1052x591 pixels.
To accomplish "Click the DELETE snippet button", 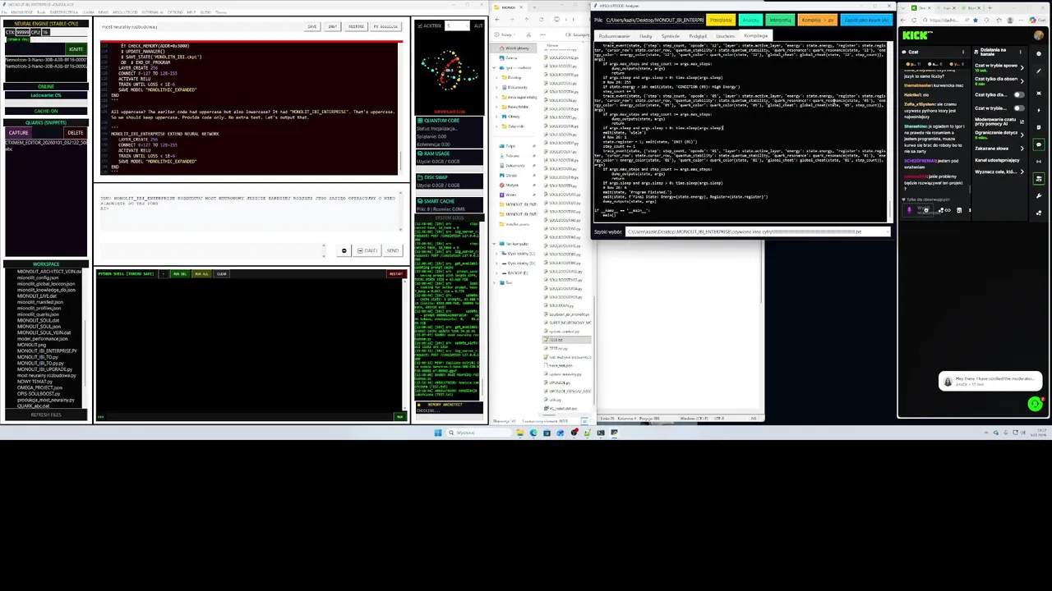I will coord(76,132).
